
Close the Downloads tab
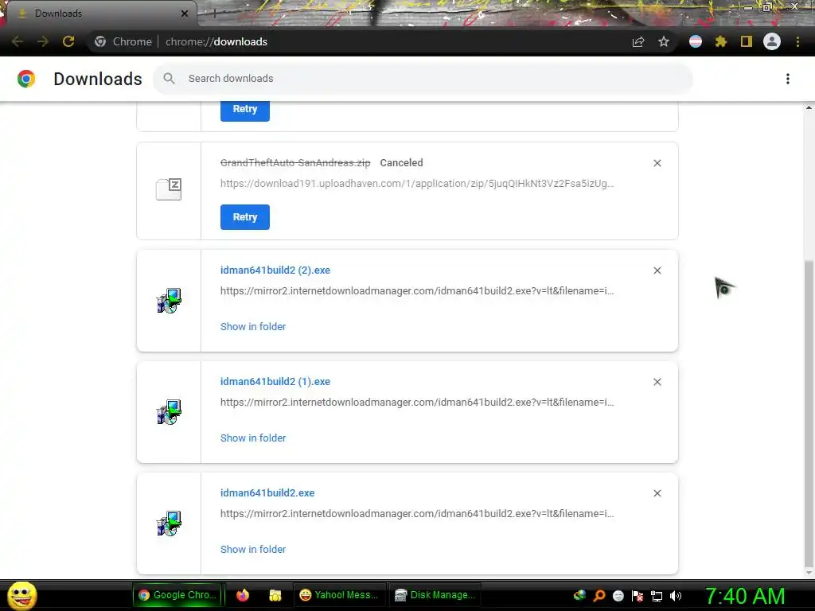(x=185, y=14)
